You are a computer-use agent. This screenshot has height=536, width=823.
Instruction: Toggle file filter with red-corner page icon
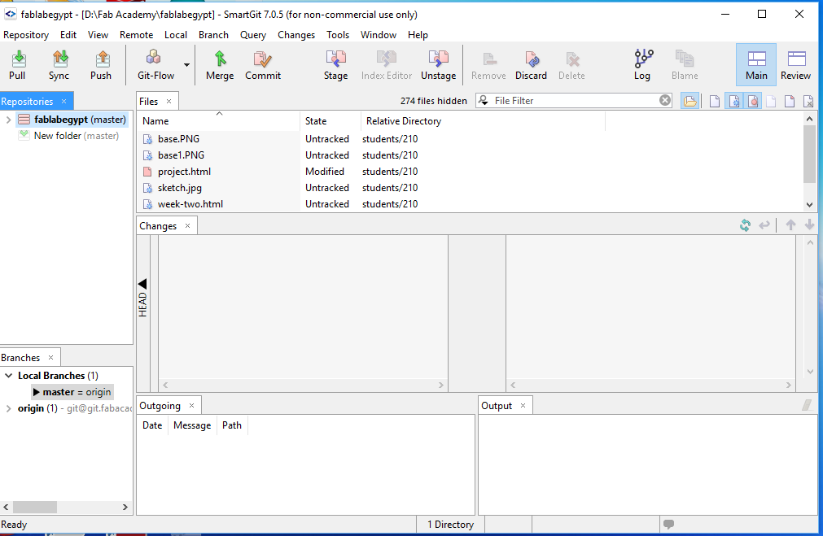pos(790,101)
